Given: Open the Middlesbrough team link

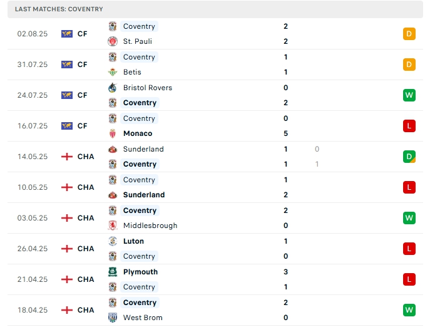Looking at the screenshot, I should (150, 226).
